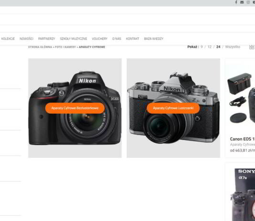The height and width of the screenshot is (221, 255).
Task: Show 9 products per page
Action: (202, 47)
